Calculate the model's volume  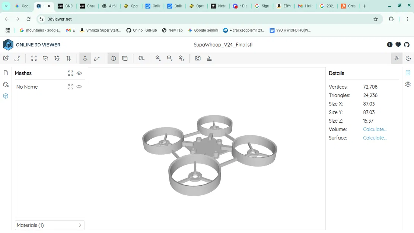click(375, 129)
